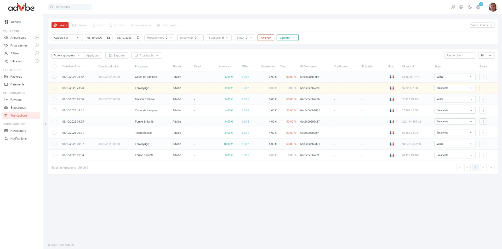
Task: Toggle dark mode moon icon
Action: pos(470,7)
